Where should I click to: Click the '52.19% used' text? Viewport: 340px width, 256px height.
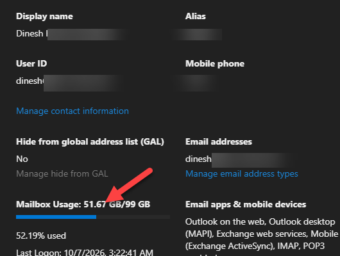pos(41,236)
